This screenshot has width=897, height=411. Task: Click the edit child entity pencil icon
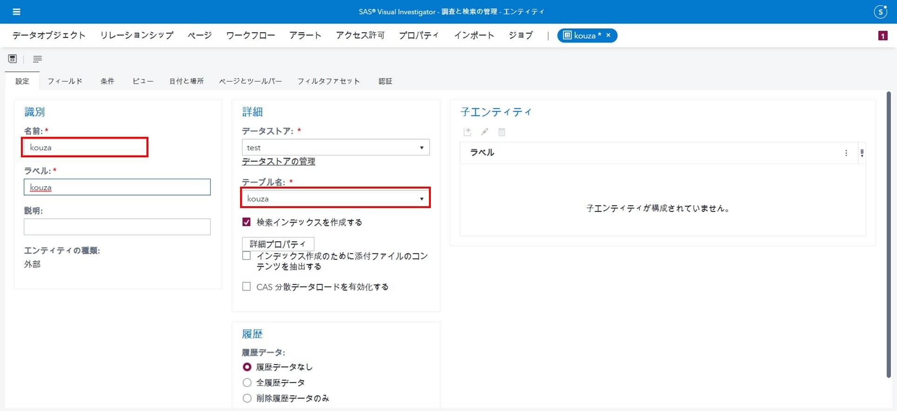(x=484, y=132)
